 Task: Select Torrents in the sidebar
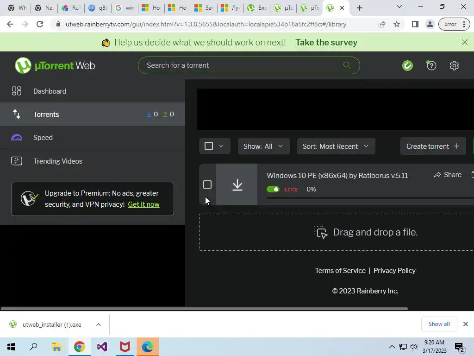coord(93,114)
